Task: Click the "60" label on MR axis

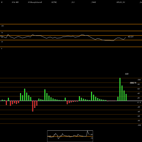Action: 139,89
